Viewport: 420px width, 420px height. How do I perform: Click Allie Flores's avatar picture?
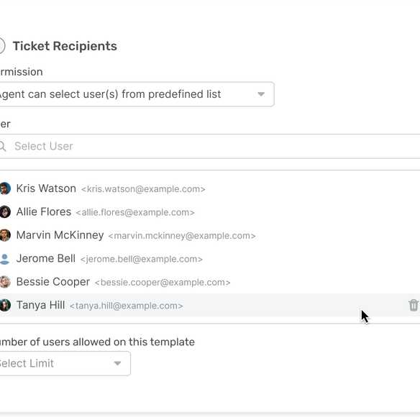click(x=5, y=211)
